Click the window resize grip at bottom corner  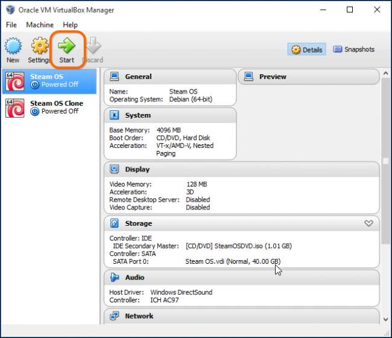[387, 333]
